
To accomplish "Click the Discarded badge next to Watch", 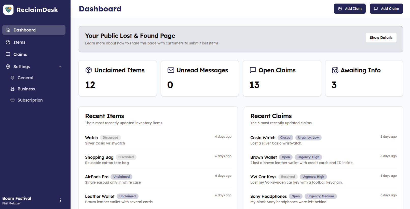I will [110, 138].
